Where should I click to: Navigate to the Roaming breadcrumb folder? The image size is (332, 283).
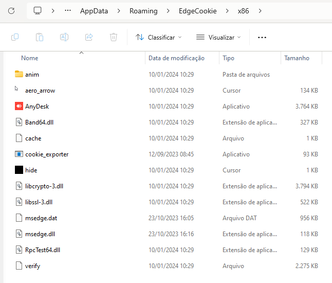(x=143, y=11)
